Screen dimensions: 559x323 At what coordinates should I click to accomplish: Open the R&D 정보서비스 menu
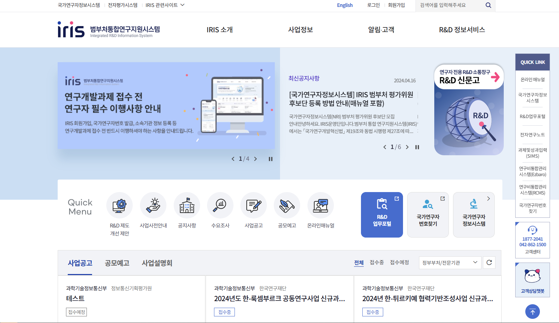462,30
